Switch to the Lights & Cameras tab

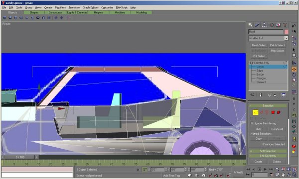tap(77, 12)
